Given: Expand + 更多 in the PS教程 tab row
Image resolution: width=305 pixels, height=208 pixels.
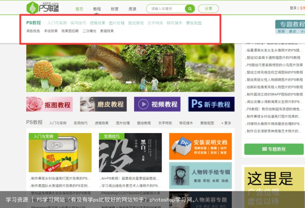Looking at the screenshot, I should 226,123.
